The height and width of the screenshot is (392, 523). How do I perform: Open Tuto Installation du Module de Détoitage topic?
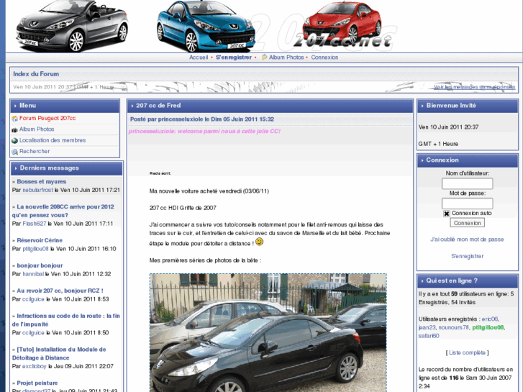click(x=59, y=354)
